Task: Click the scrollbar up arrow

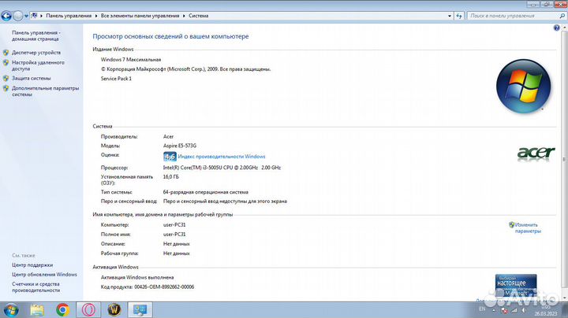Action: pos(564,28)
